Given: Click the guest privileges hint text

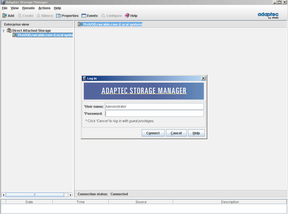Looking at the screenshot, I should (x=120, y=121).
